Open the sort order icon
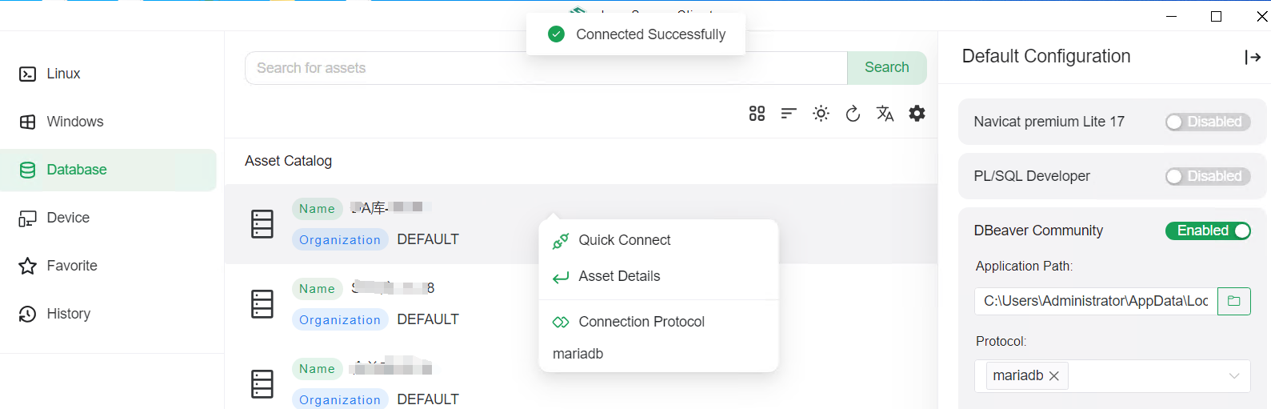Image resolution: width=1271 pixels, height=409 pixels. pyautogui.click(x=789, y=114)
